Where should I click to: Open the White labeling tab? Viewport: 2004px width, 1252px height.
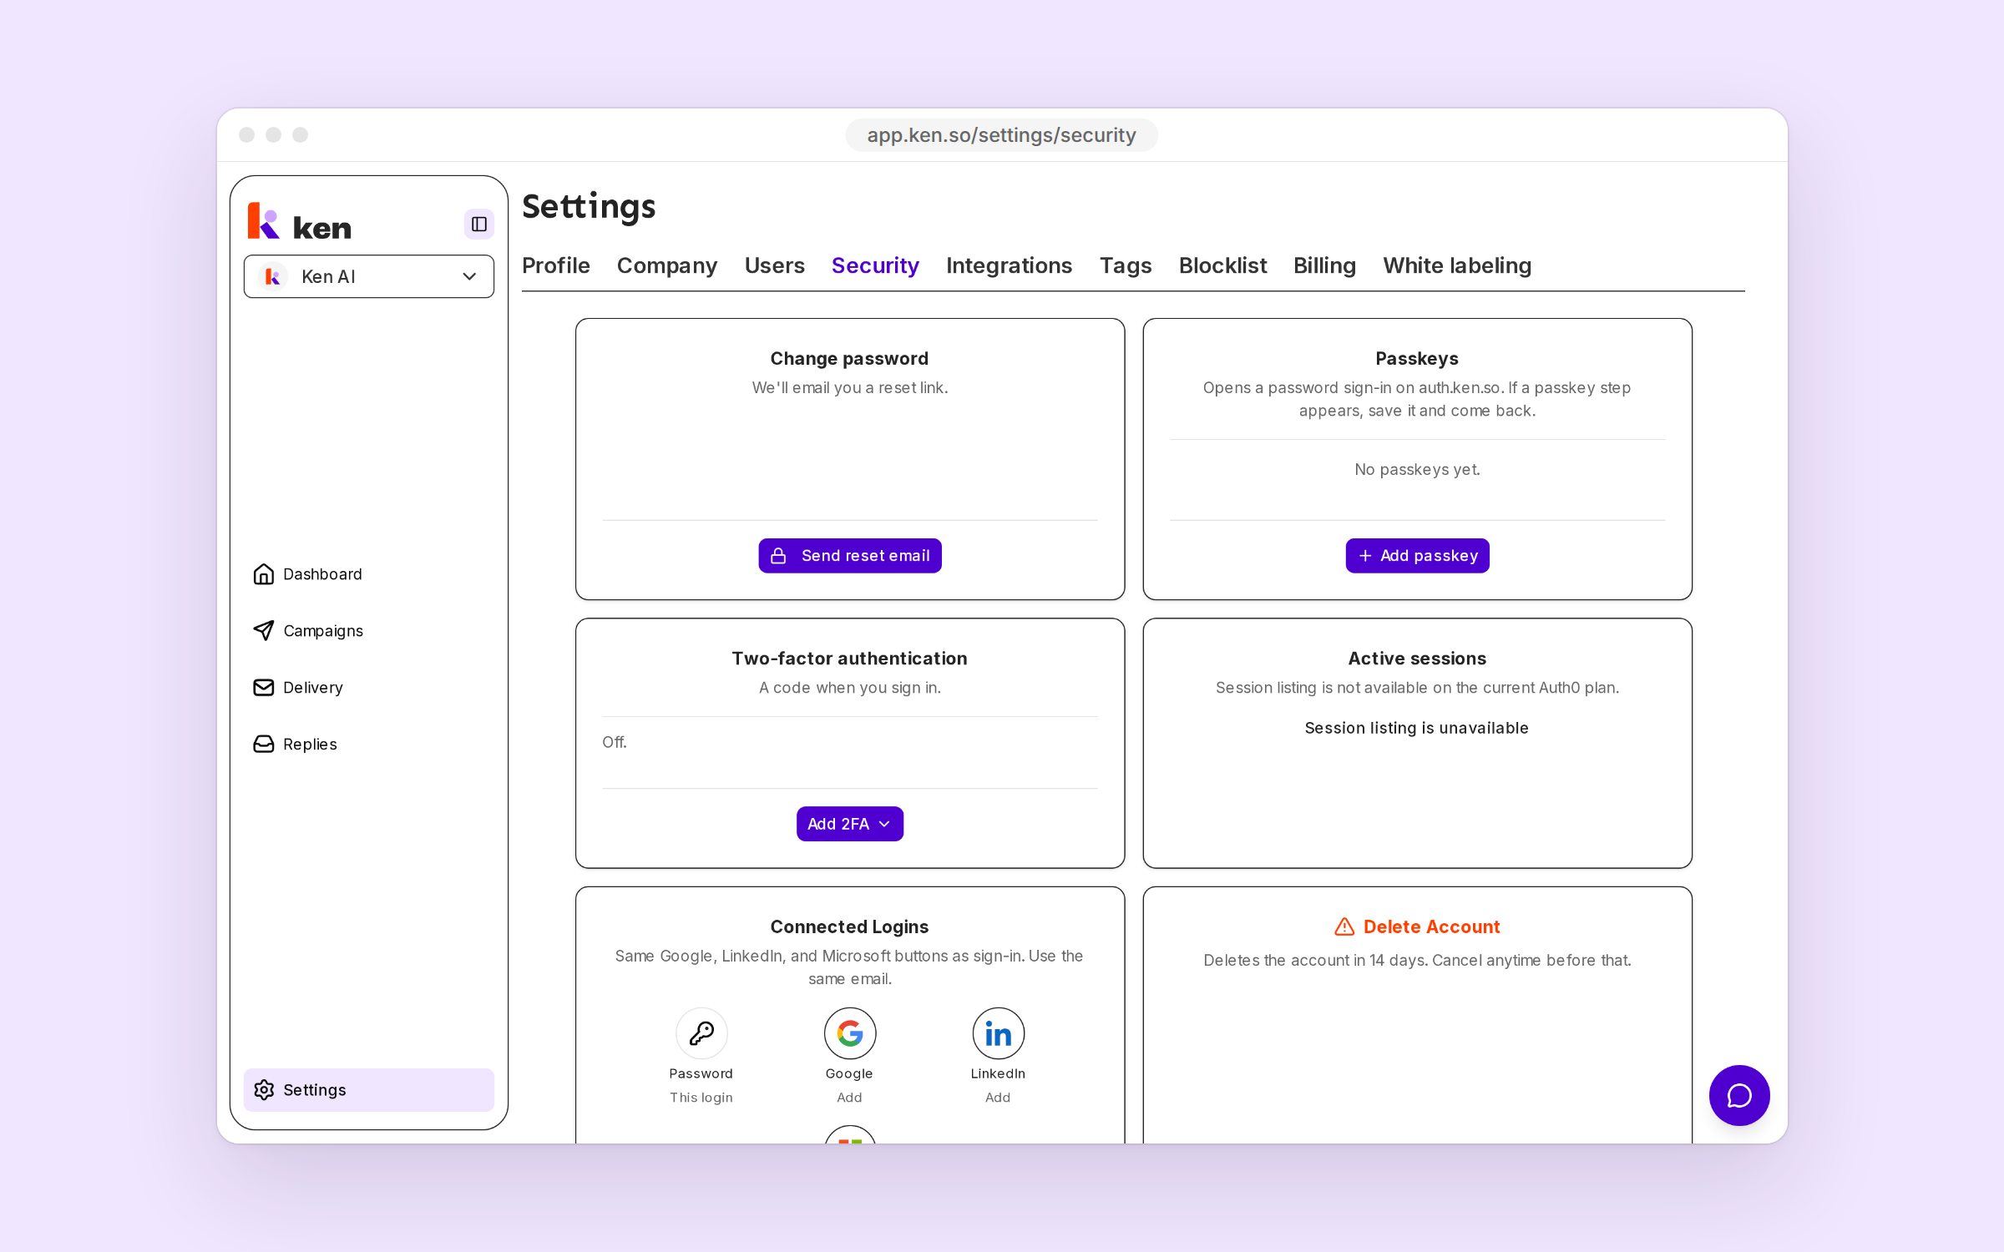point(1457,265)
